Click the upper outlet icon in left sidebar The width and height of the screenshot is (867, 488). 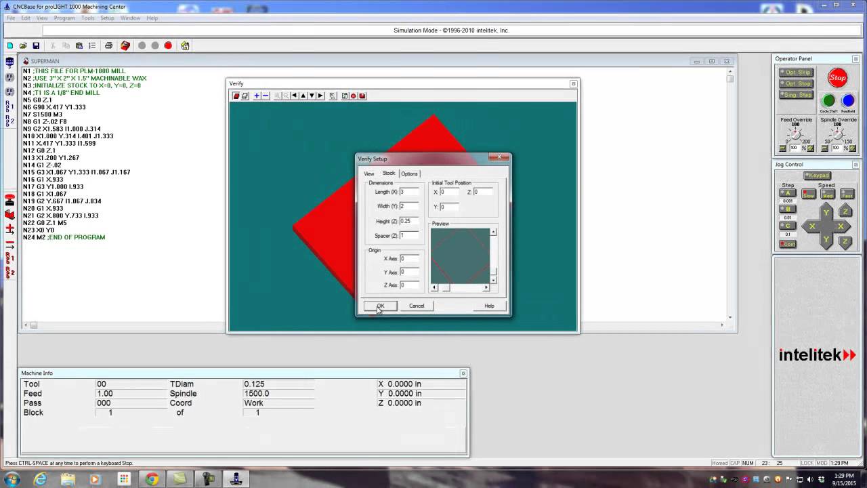tap(9, 77)
